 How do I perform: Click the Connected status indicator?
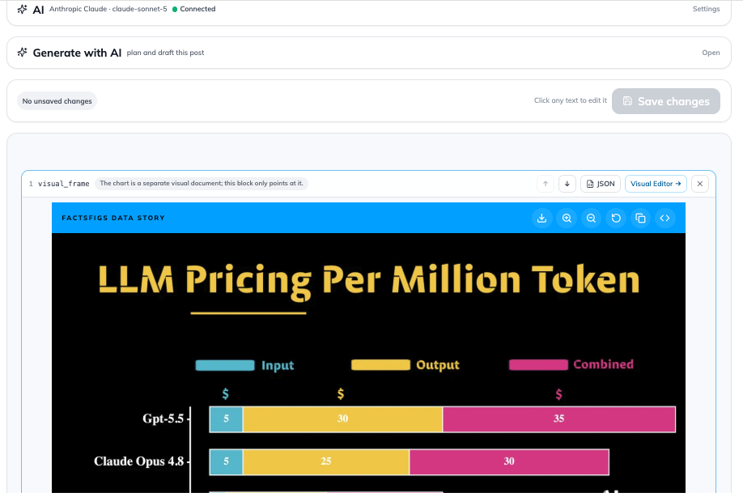pyautogui.click(x=193, y=9)
